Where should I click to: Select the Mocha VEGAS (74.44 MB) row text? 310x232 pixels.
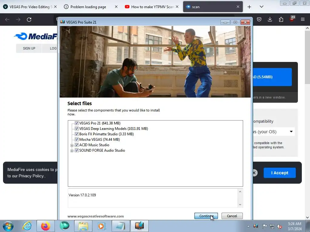pos(99,140)
